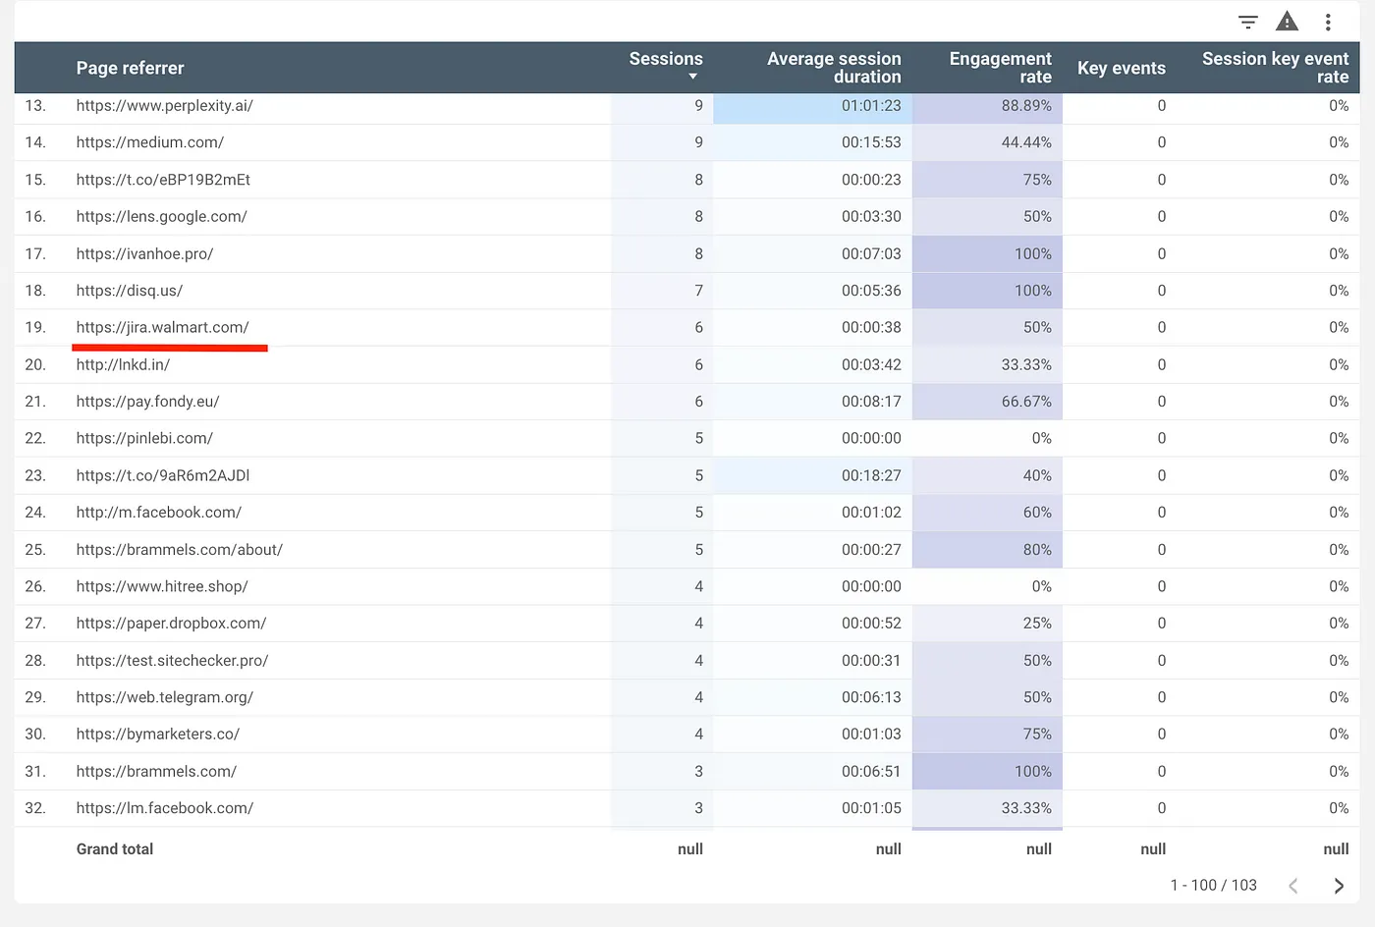Click the 00:06:13 duration cell
The image size is (1375, 927).
tap(812, 697)
